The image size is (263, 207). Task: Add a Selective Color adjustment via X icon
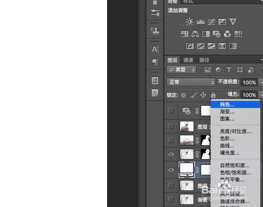tap(222, 46)
